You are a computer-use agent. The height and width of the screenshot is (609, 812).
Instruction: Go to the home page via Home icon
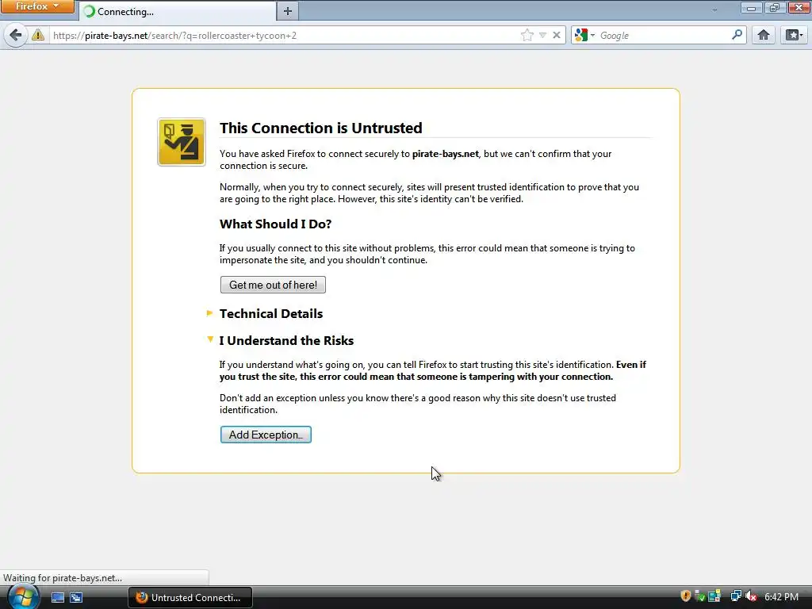point(764,35)
